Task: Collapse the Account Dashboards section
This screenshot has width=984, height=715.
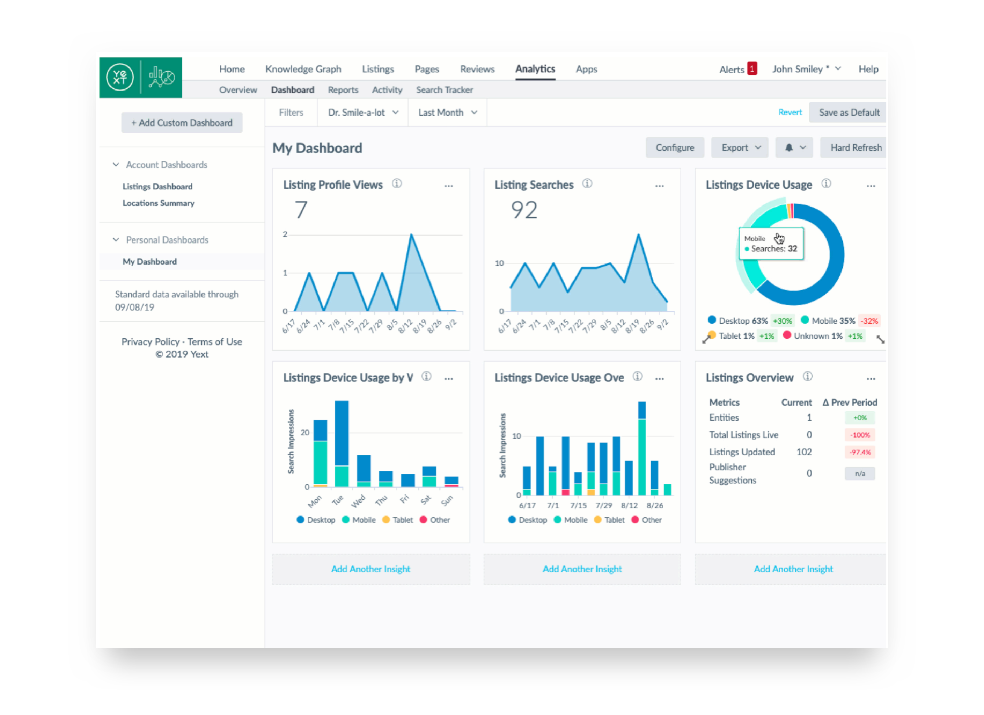Action: click(116, 165)
